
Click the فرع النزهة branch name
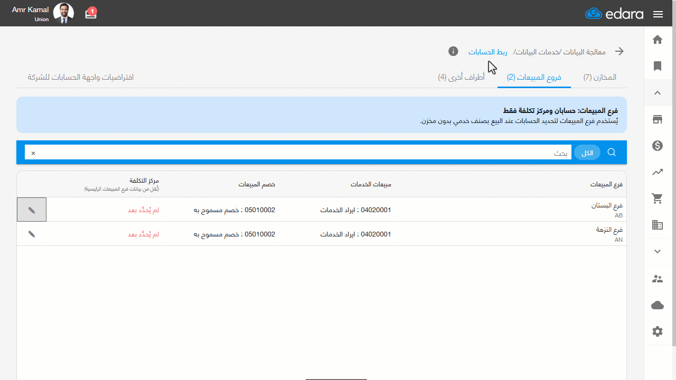(609, 230)
